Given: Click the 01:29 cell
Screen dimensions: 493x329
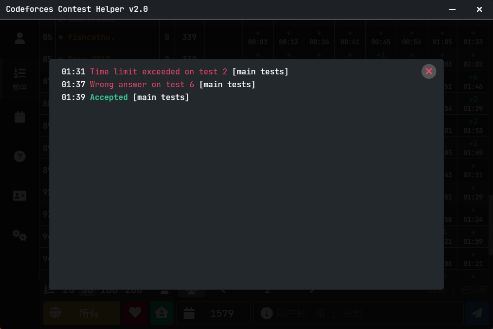Looking at the screenshot, I should click(x=473, y=193).
